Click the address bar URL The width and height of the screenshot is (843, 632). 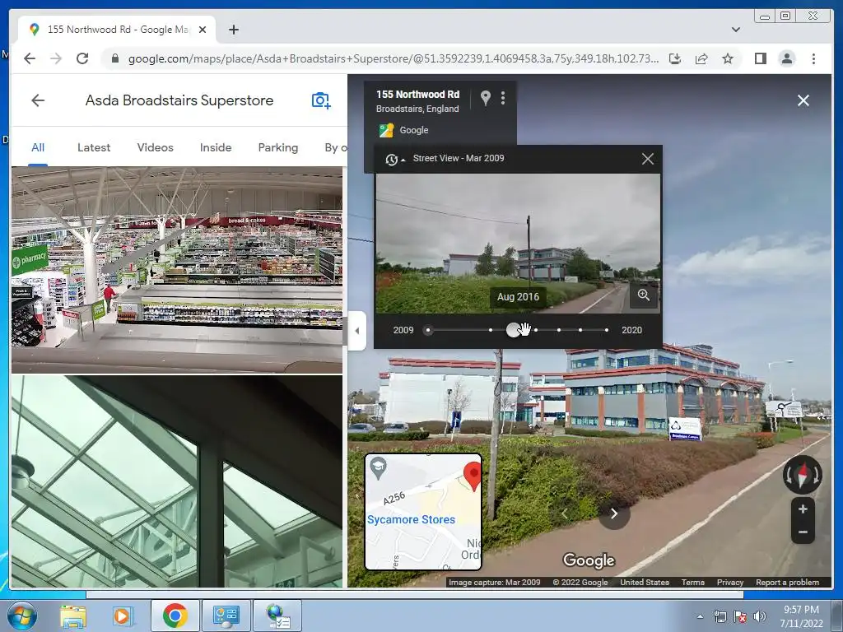tap(393, 58)
